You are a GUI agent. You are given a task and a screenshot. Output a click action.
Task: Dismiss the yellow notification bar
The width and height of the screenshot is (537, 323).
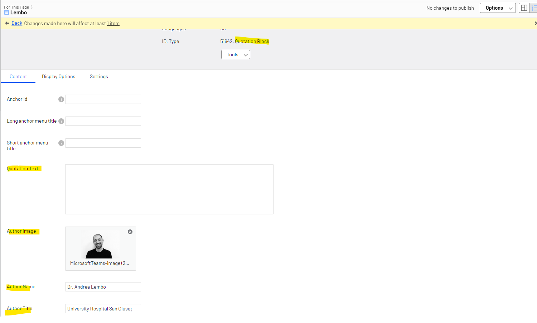click(x=535, y=23)
